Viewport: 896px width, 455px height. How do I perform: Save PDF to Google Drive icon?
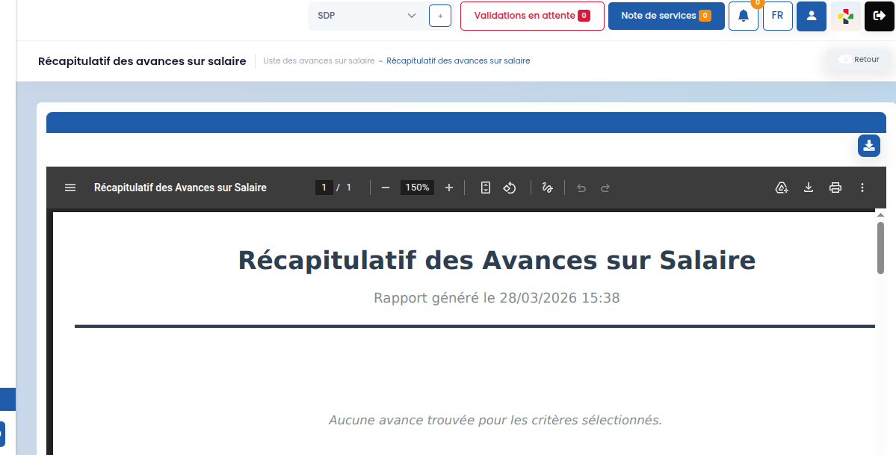pos(782,188)
